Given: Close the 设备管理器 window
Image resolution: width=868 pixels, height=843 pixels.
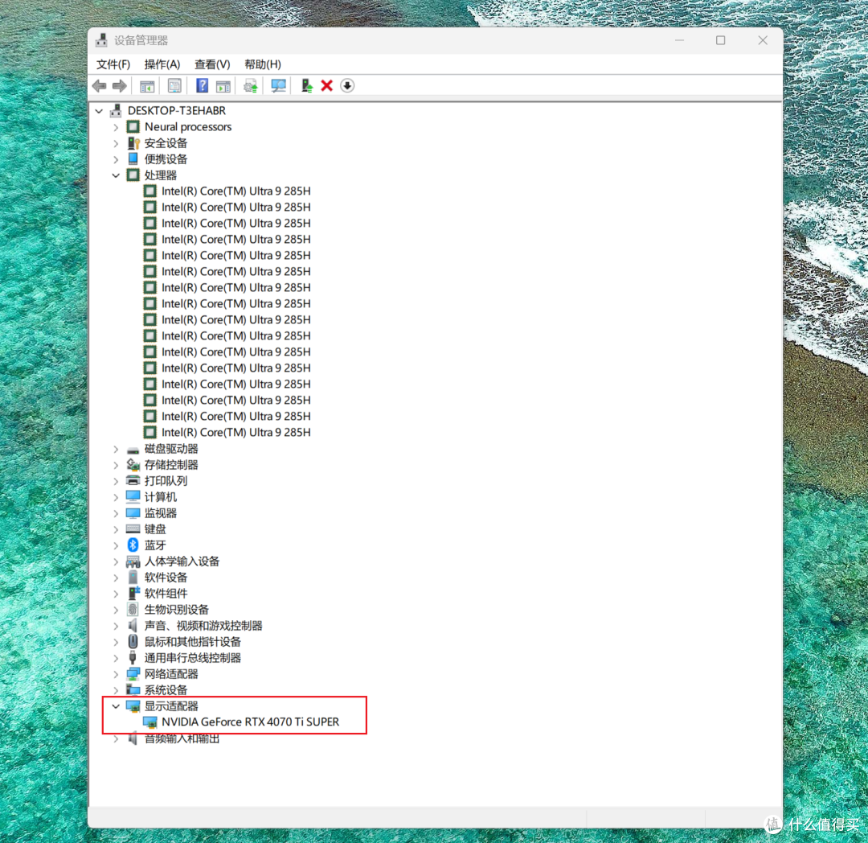Looking at the screenshot, I should [x=763, y=40].
